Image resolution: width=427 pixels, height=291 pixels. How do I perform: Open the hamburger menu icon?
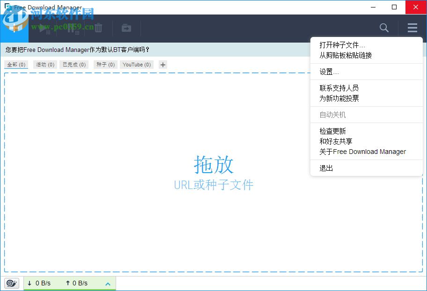[412, 28]
